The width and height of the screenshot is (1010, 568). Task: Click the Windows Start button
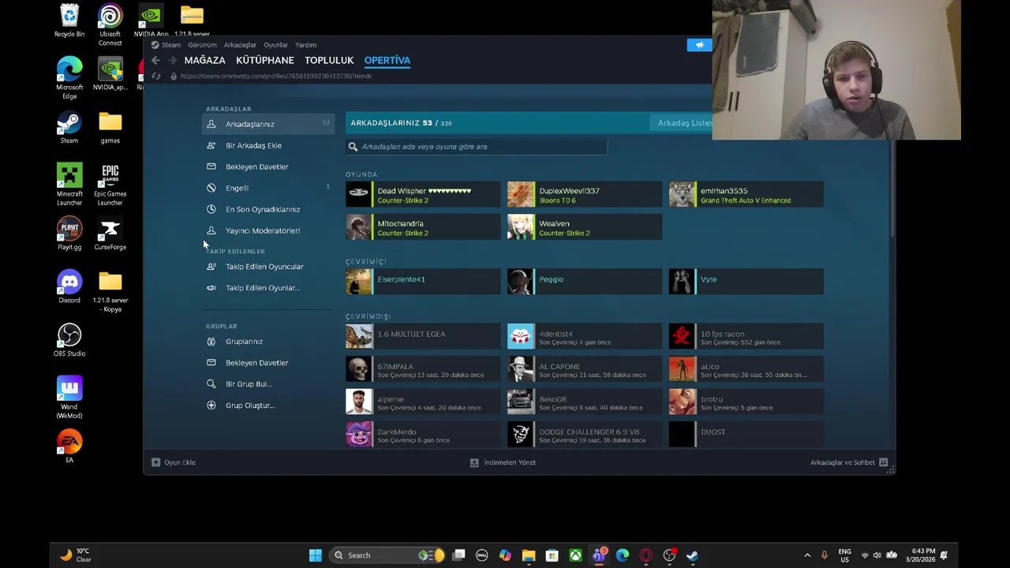coord(315,555)
